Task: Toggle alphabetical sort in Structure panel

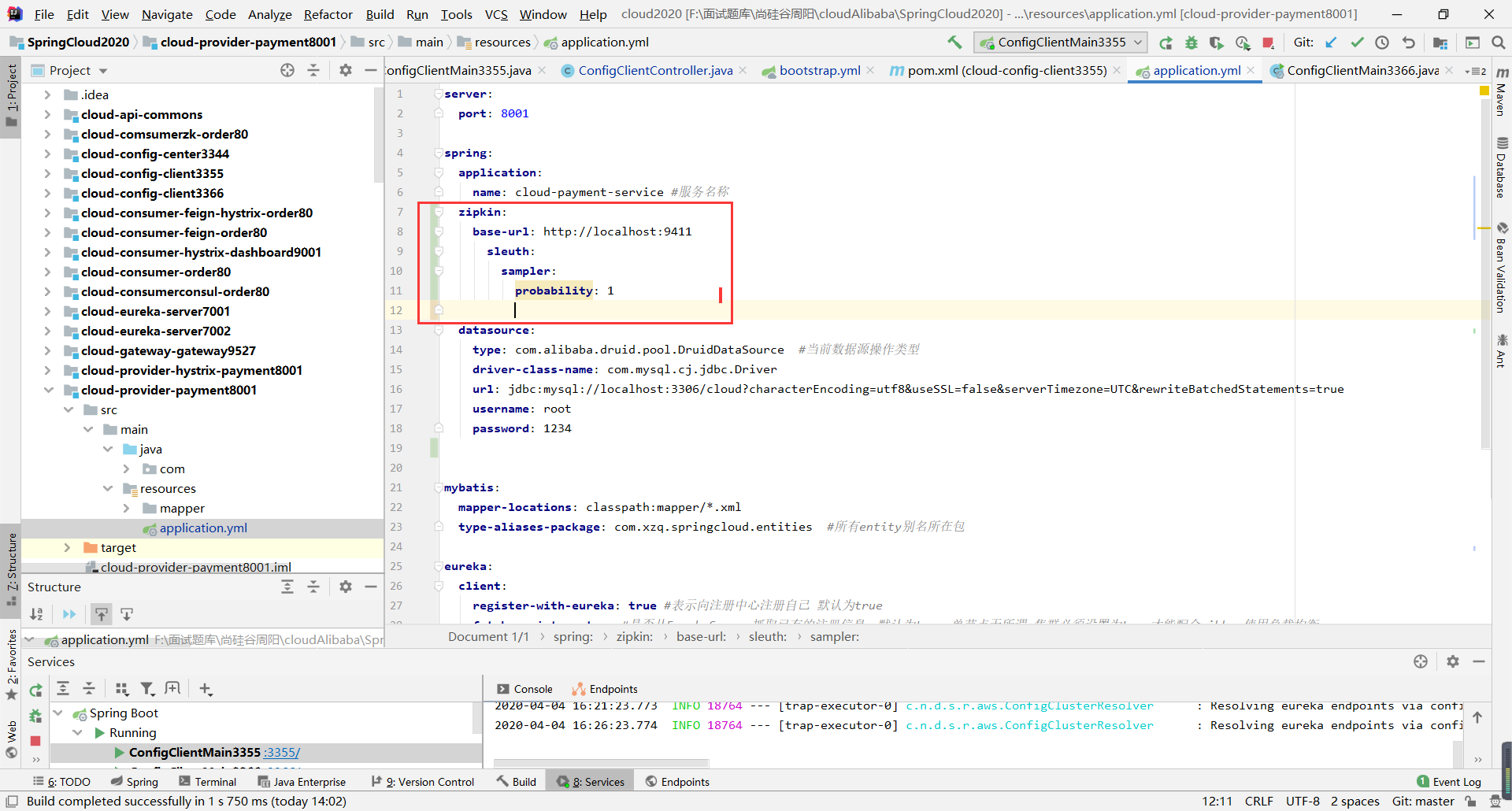Action: pyautogui.click(x=37, y=614)
